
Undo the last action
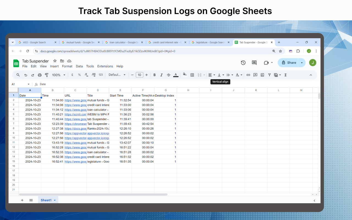tap(26, 75)
